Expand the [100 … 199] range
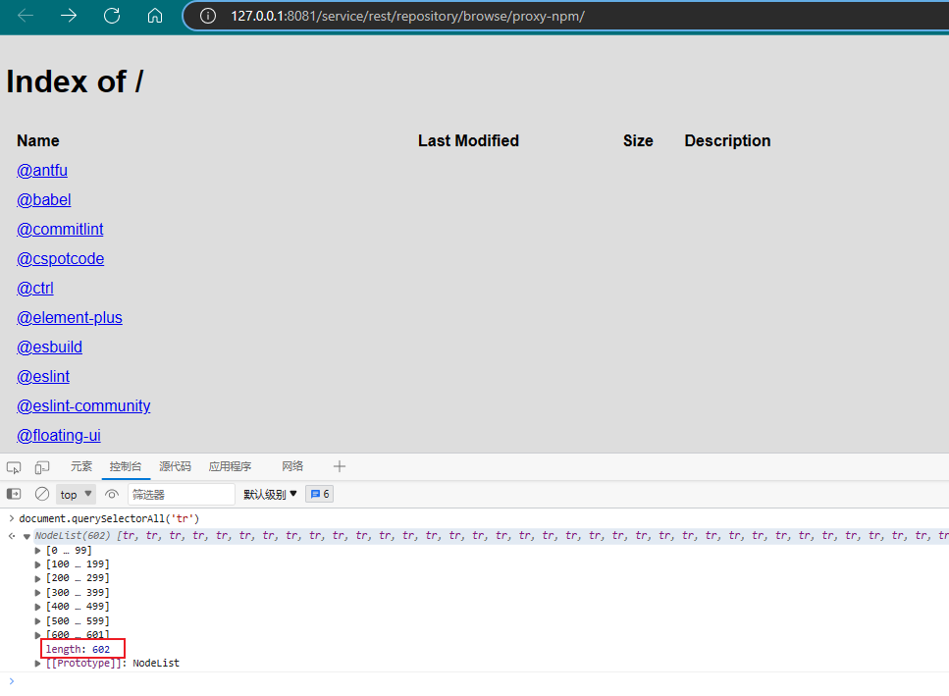 37,564
